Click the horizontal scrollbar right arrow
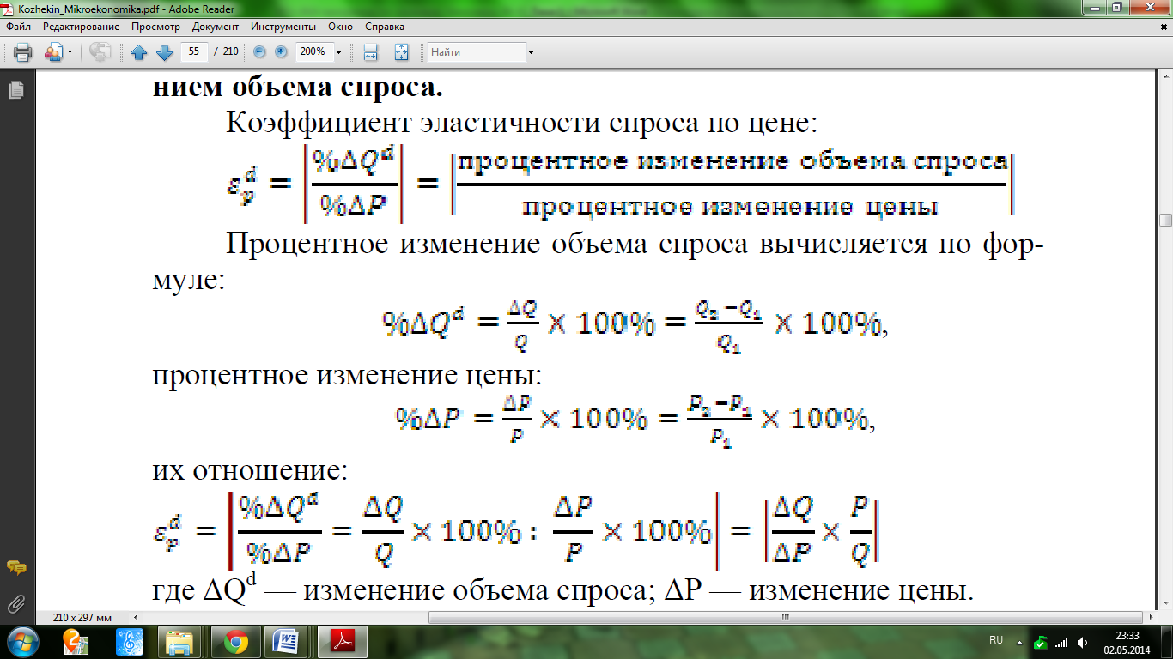 1152,617
